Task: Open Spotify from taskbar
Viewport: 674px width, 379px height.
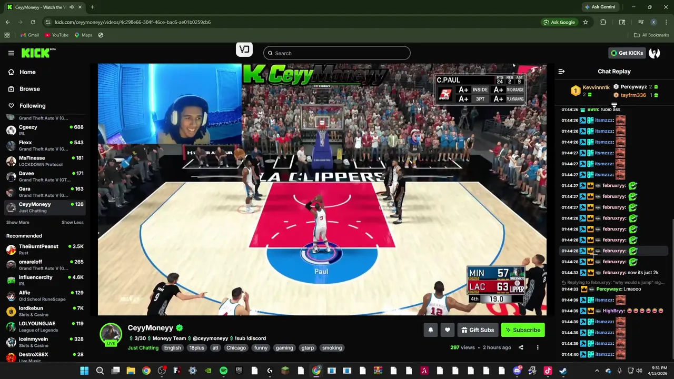Action: (223, 371)
